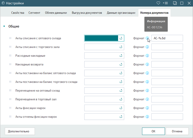Click the favorites heart icon in title bar
This screenshot has width=193, height=138.
pyautogui.click(x=158, y=3)
